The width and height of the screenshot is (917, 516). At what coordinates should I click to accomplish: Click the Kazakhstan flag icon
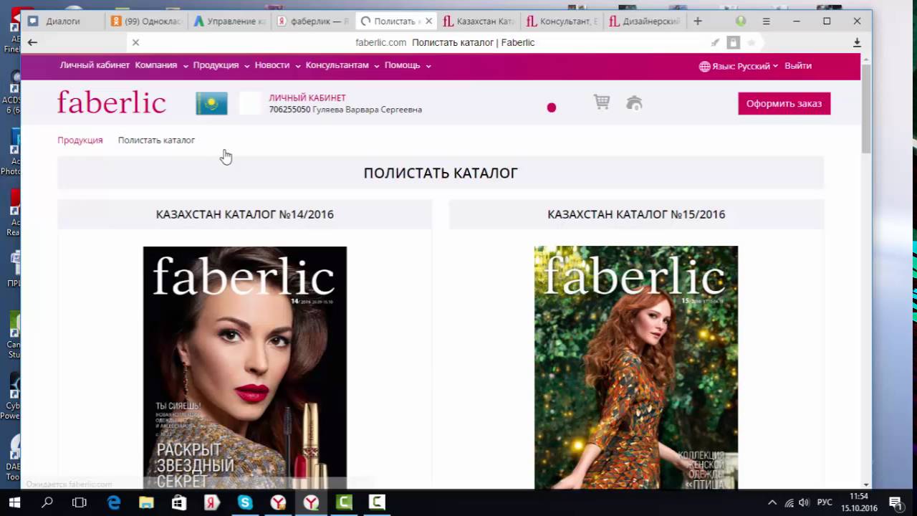211,103
